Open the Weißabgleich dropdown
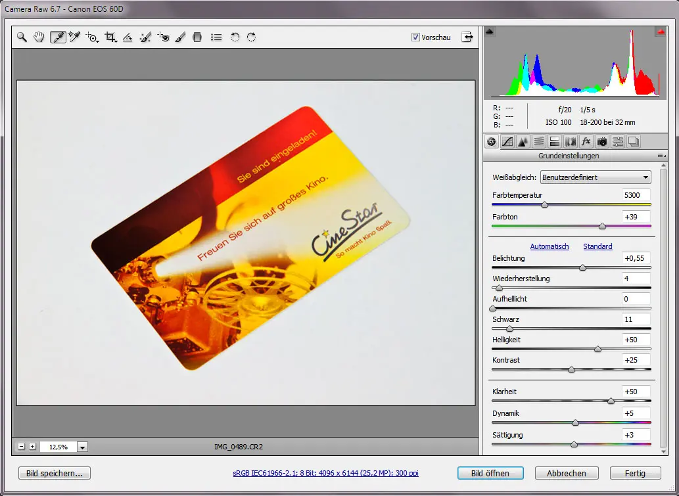The image size is (679, 496). [x=595, y=177]
